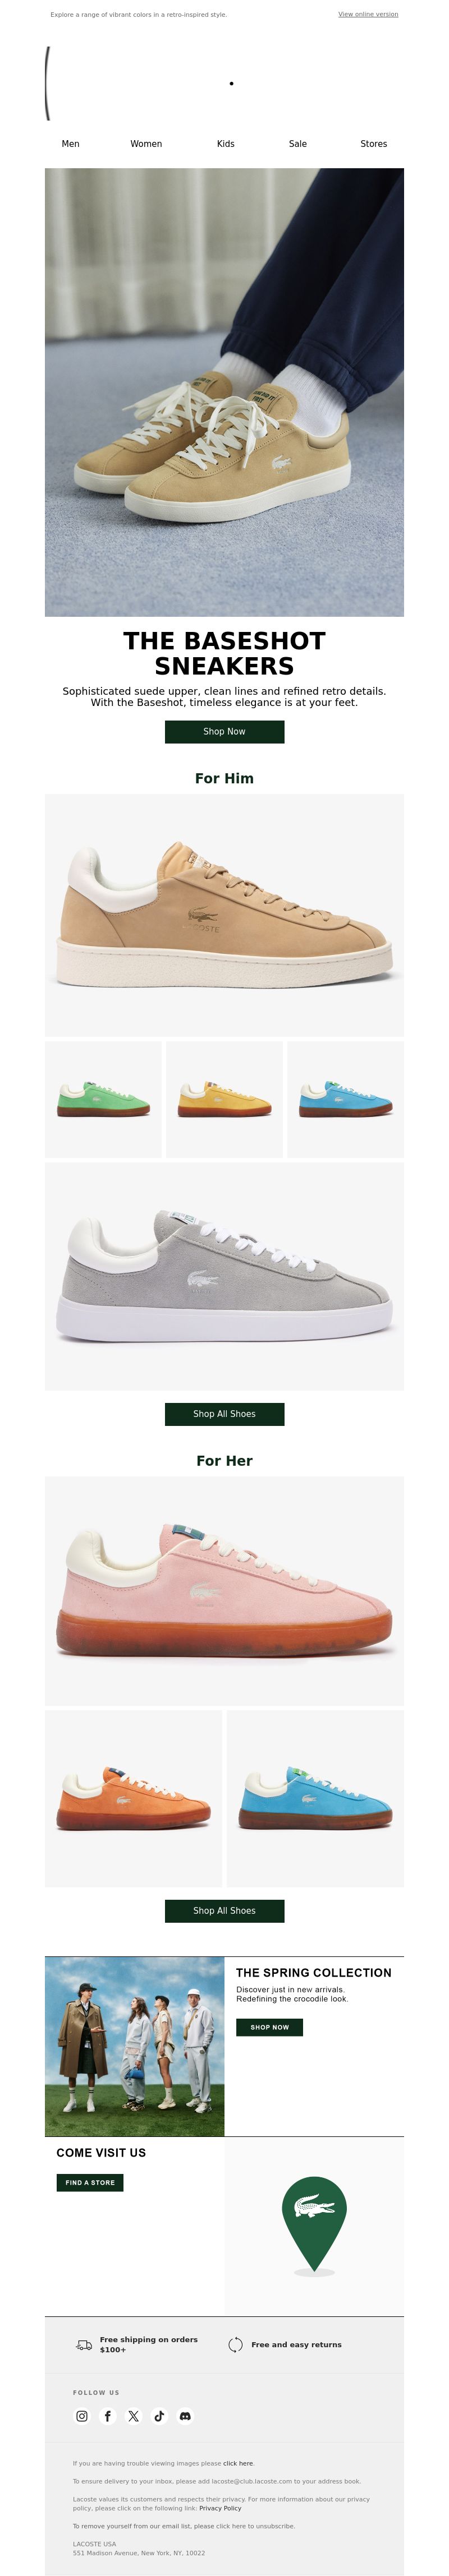The height and width of the screenshot is (2576, 449).
Task: Select the green Baseshot sneaker thumbnail
Action: pos(103,1100)
